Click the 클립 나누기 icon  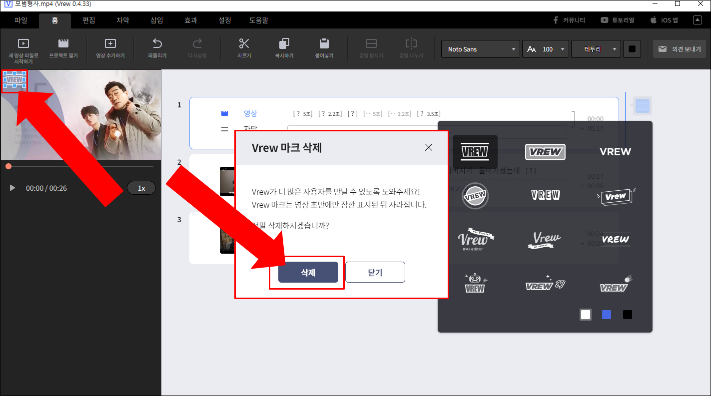click(411, 43)
